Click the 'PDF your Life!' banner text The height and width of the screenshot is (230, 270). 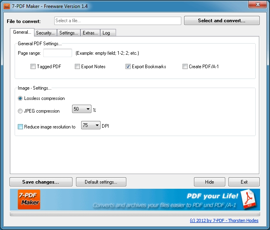tap(213, 196)
